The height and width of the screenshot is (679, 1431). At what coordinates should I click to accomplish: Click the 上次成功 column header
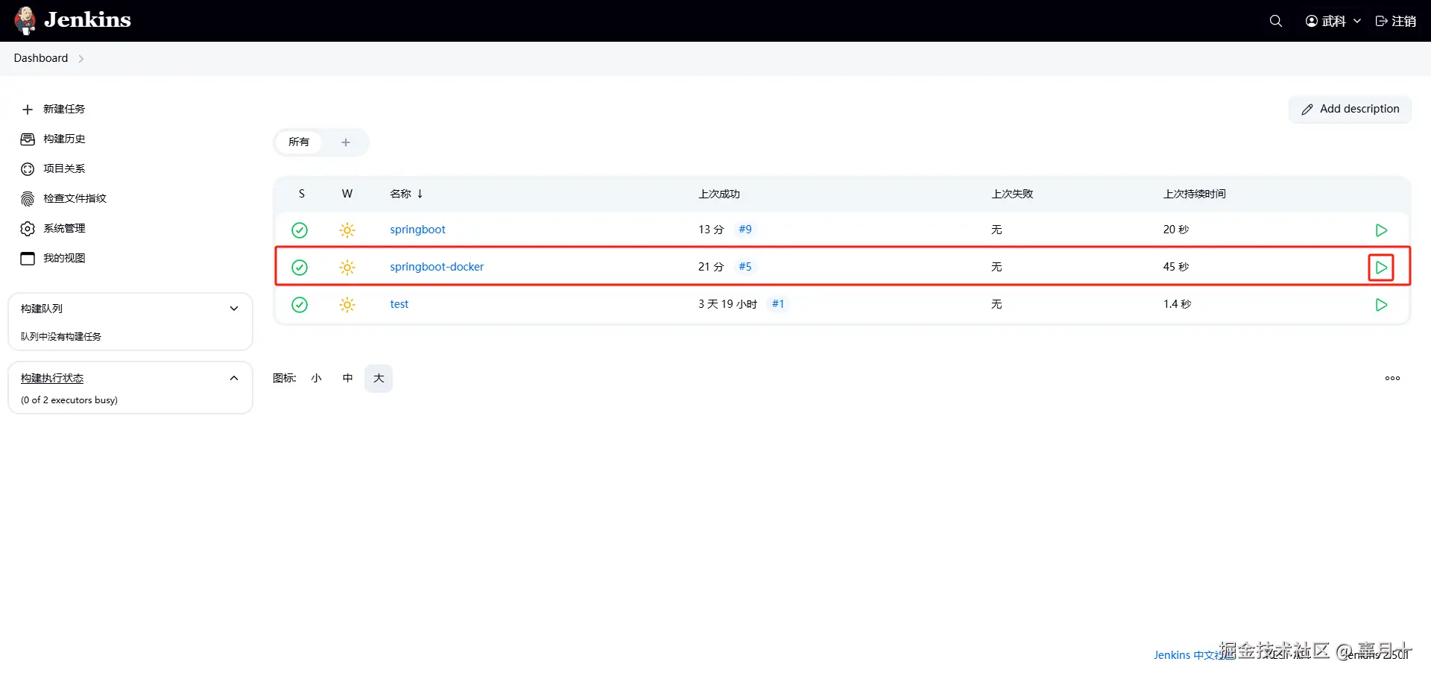(x=719, y=194)
